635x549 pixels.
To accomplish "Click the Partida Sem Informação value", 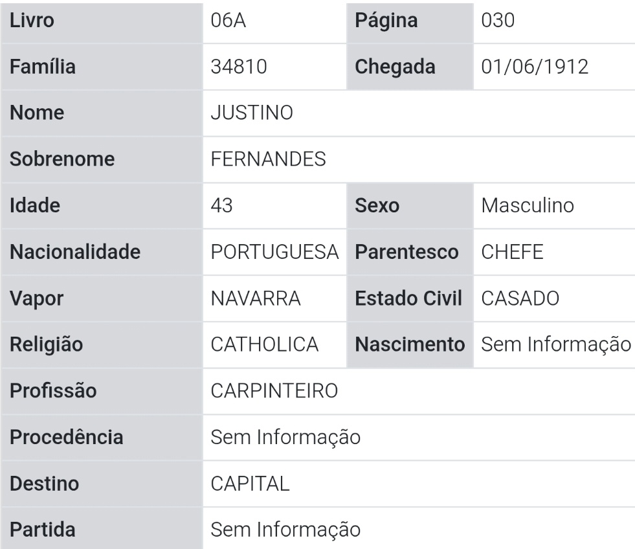I will pos(285,530).
